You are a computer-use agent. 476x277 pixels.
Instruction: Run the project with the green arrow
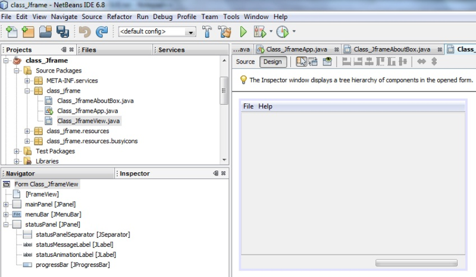[x=243, y=32]
